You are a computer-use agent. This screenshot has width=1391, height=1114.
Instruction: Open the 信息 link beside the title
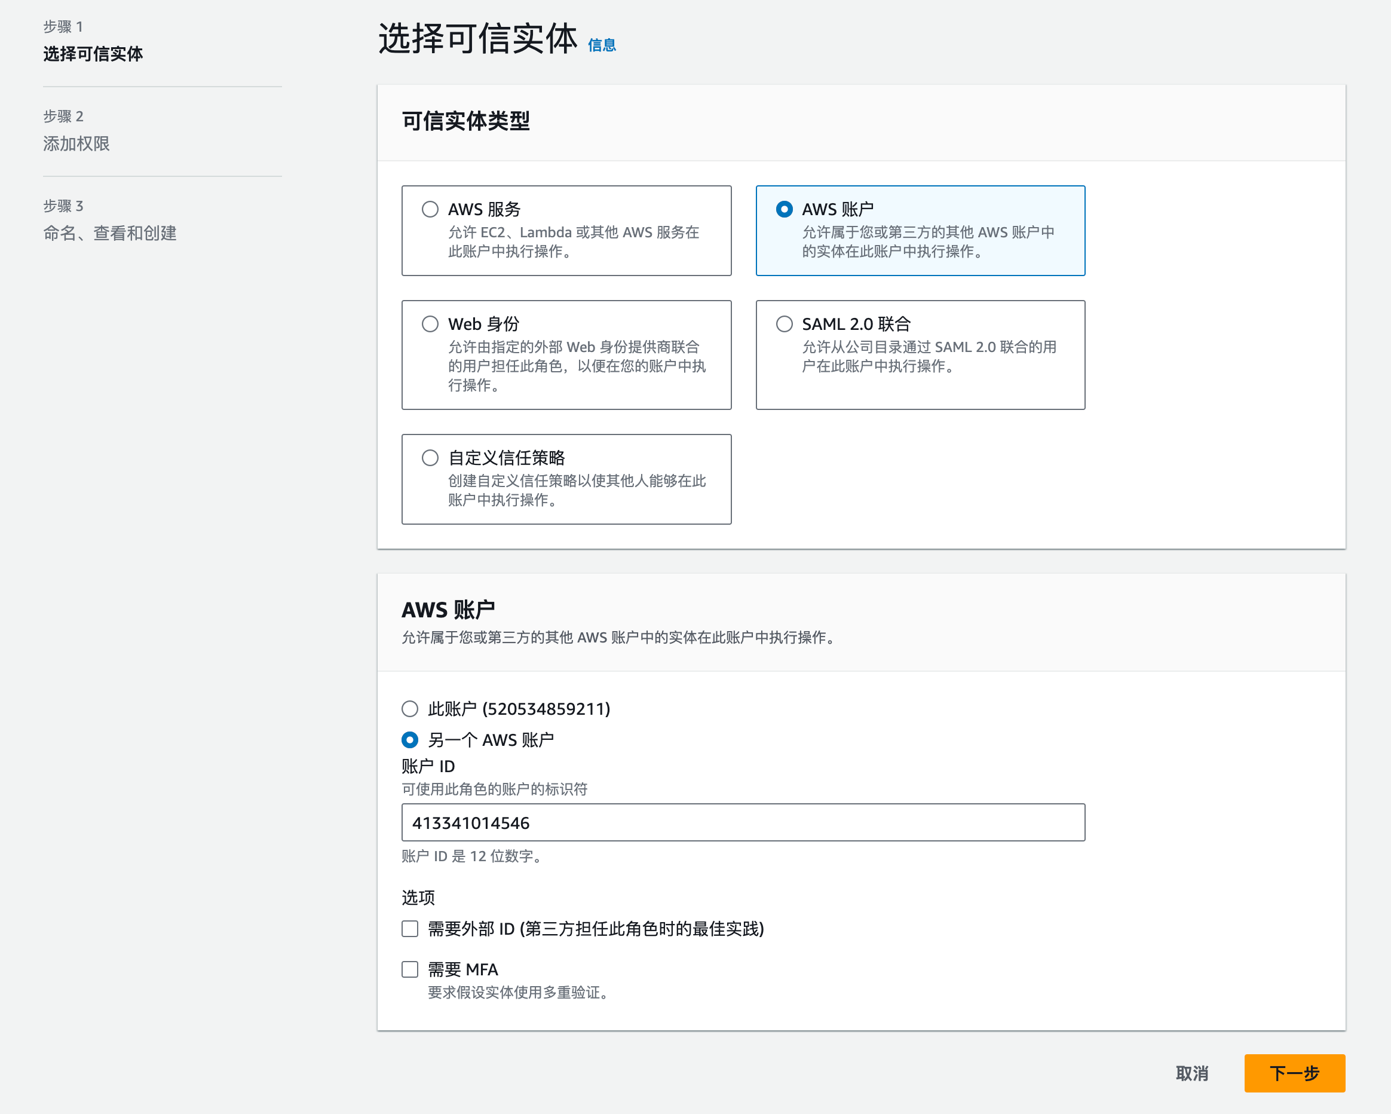601,45
